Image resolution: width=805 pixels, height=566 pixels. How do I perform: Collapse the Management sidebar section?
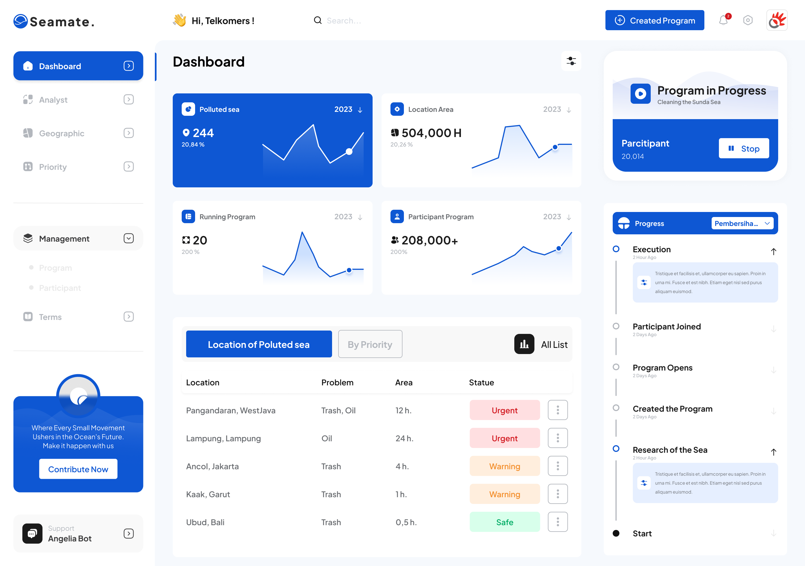[129, 239]
